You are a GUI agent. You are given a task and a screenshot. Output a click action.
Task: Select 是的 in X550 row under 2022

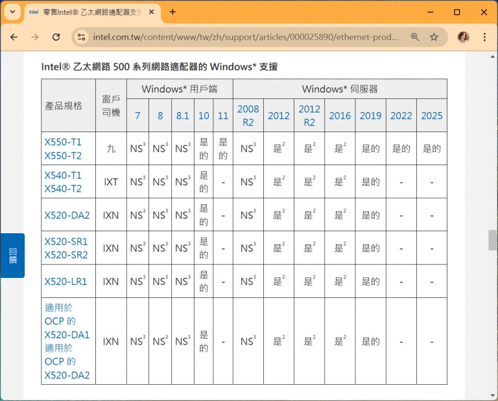401,148
